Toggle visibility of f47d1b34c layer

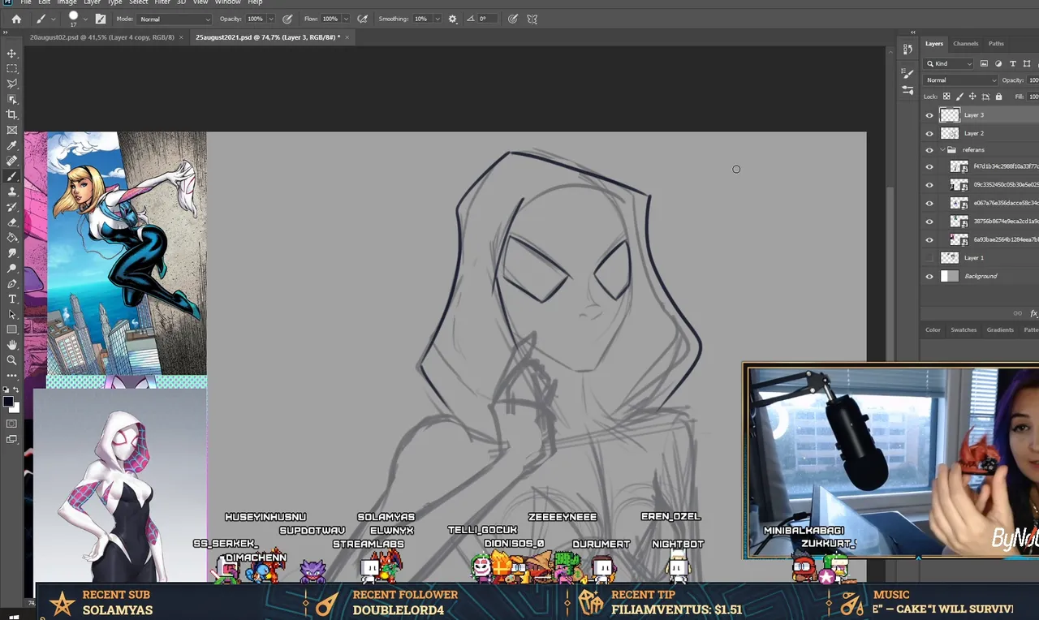tap(929, 167)
